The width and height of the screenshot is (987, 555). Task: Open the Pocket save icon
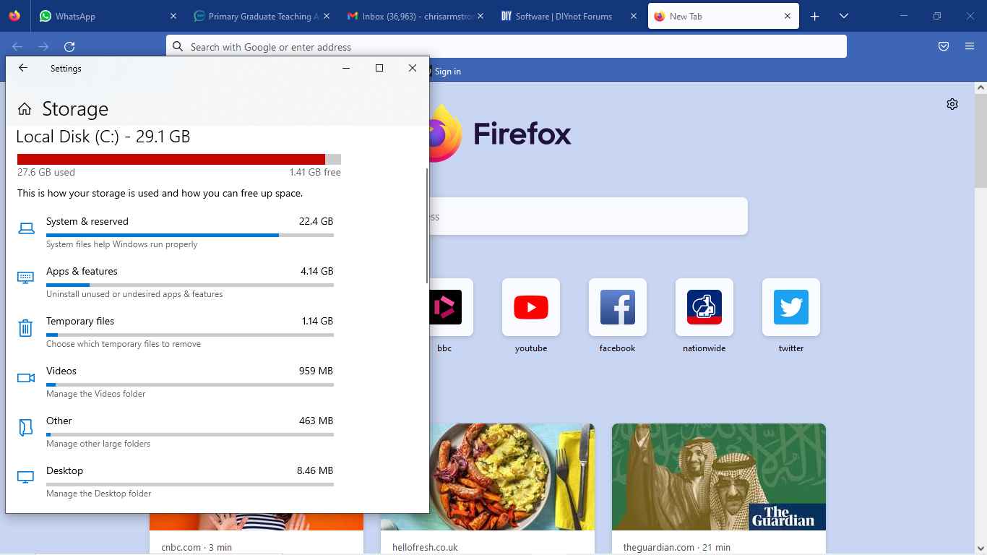(x=944, y=47)
